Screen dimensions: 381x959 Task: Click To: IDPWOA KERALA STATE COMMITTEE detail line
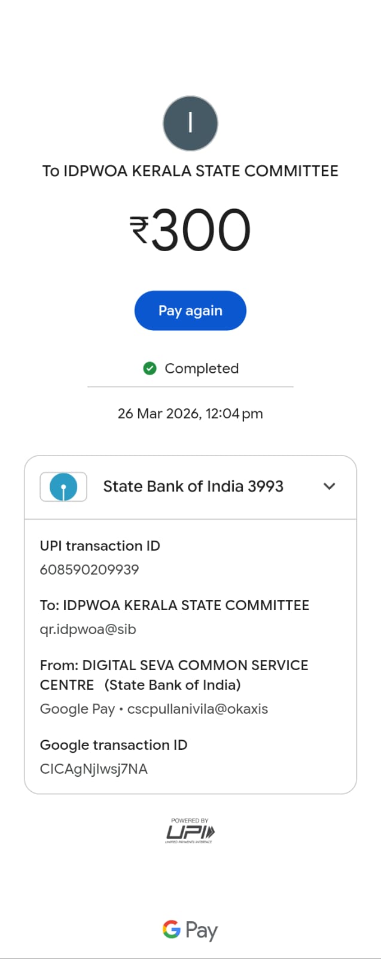(x=175, y=605)
